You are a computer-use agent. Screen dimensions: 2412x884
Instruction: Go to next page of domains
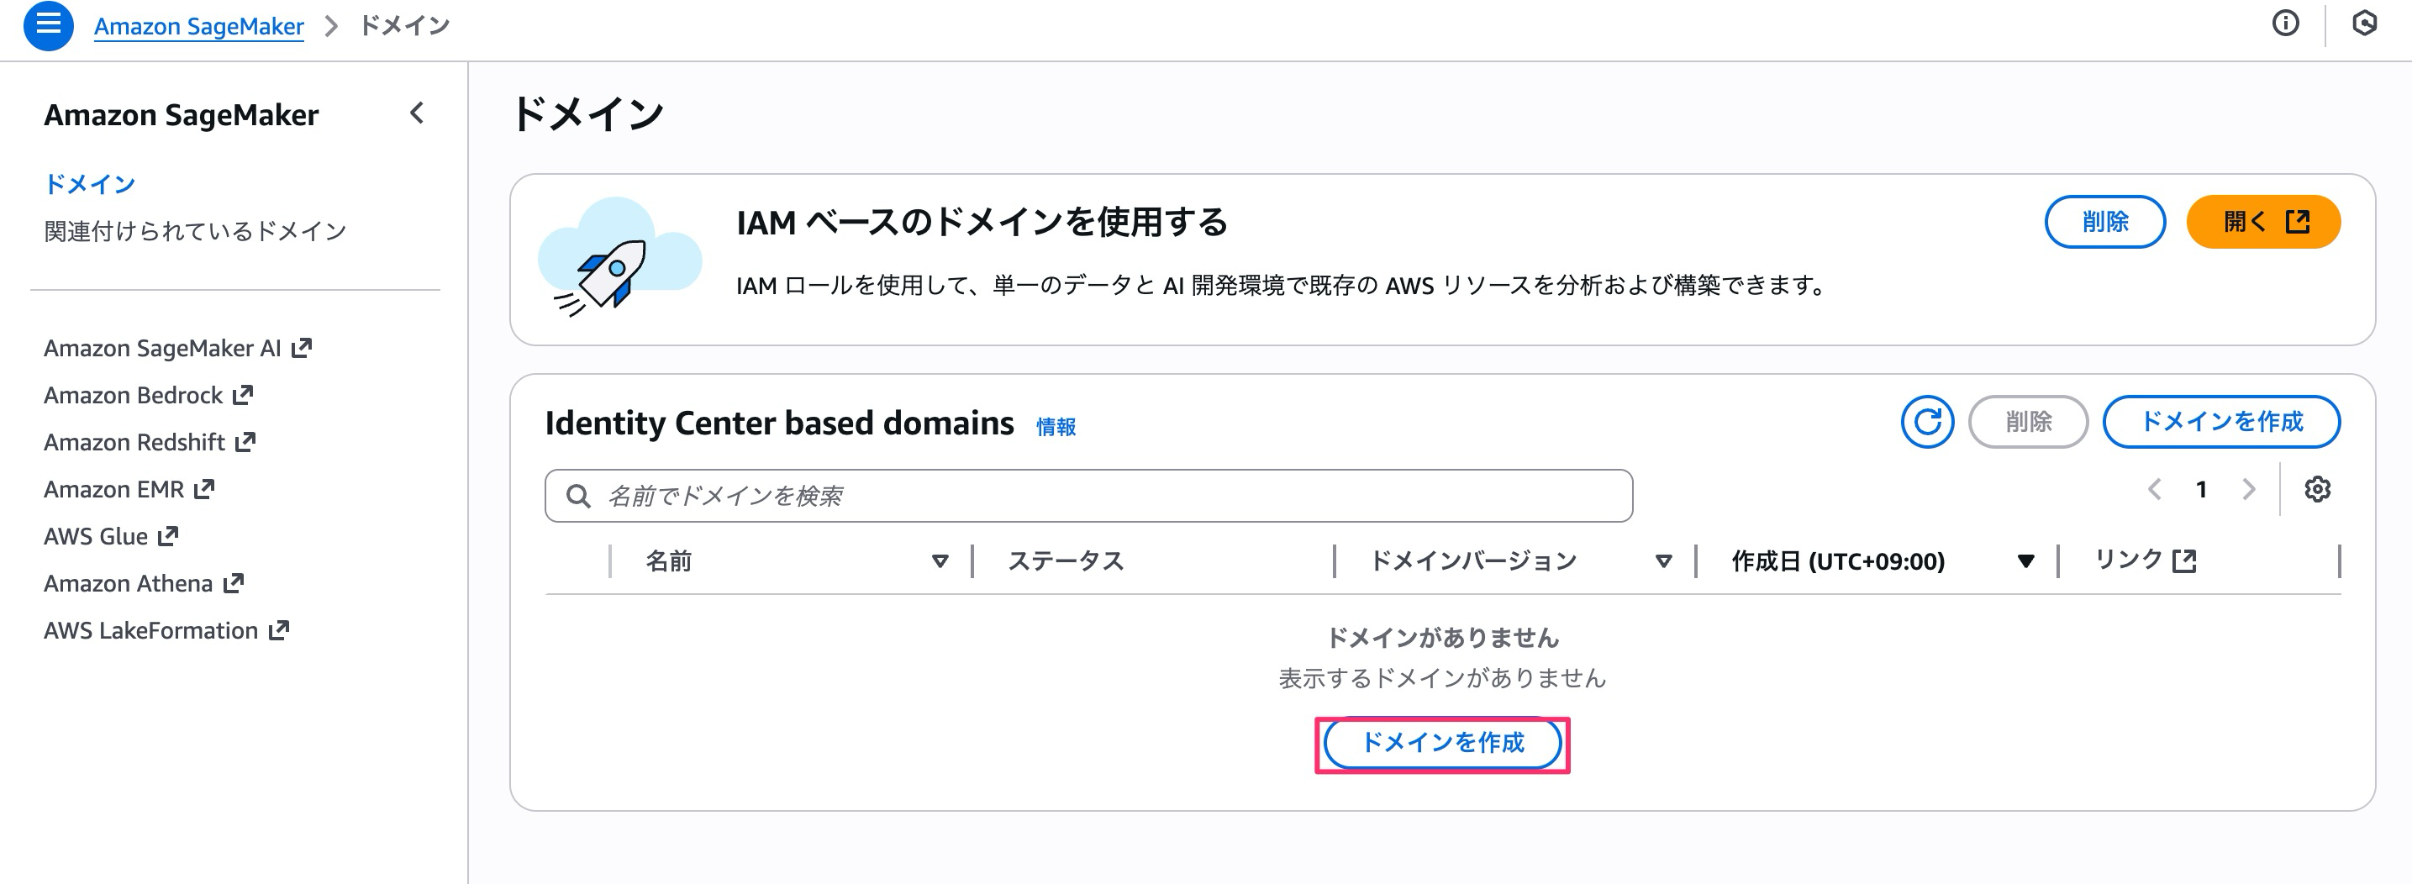coord(2248,490)
